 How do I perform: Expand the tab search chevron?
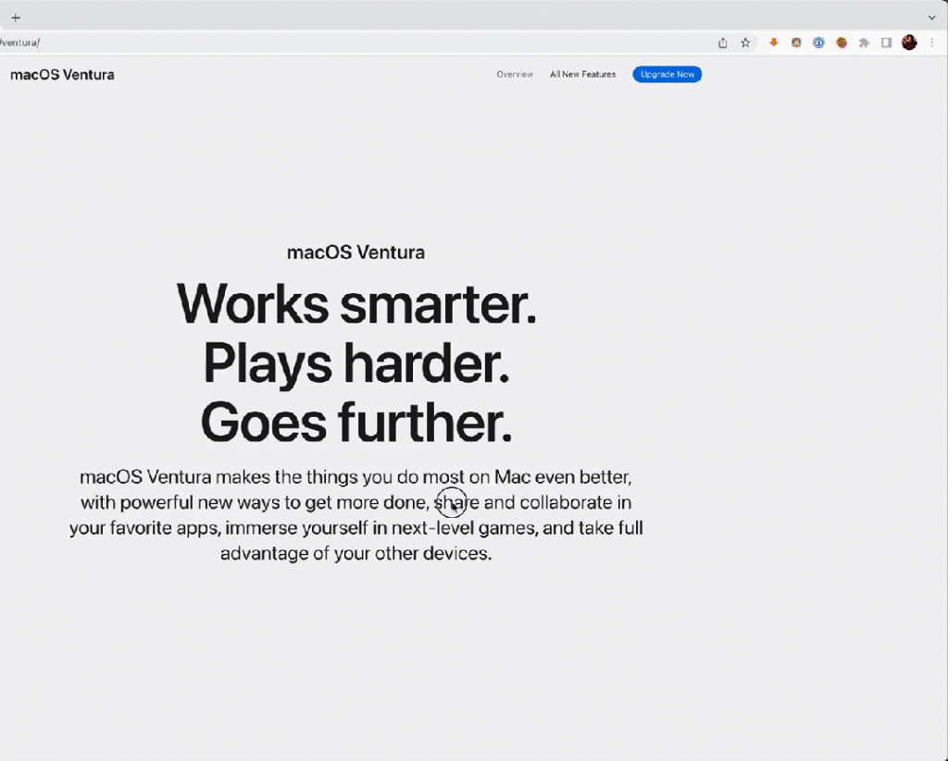point(931,18)
